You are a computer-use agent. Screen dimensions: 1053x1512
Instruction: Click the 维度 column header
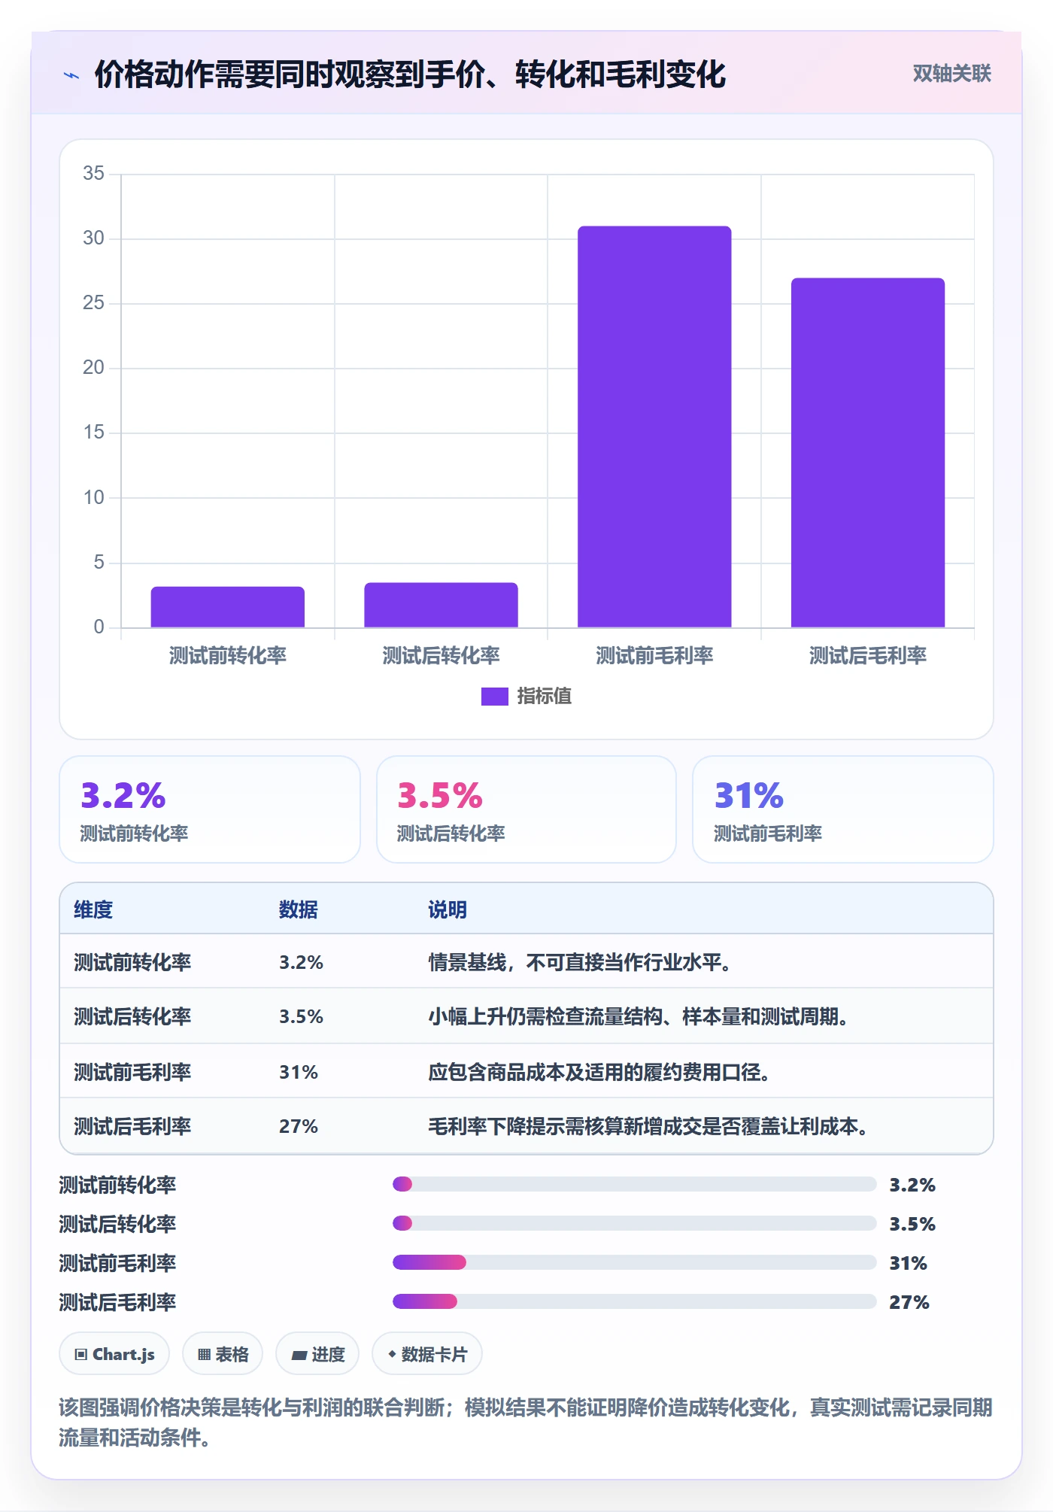tap(93, 909)
